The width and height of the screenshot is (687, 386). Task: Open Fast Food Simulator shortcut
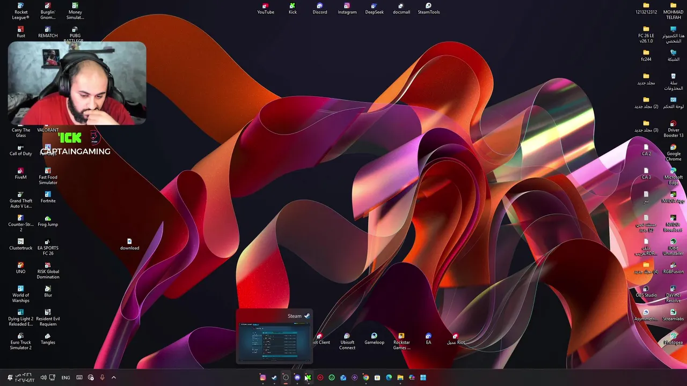[x=48, y=176]
